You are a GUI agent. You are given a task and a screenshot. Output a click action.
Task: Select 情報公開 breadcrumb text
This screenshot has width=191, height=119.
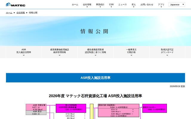point(33,12)
